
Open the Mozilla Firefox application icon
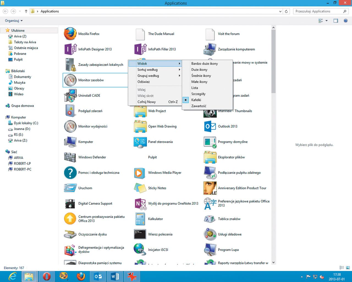tap(70, 34)
